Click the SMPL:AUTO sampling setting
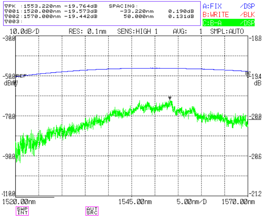Image resolution: width=265 pixels, height=219 pixels. pos(227,31)
